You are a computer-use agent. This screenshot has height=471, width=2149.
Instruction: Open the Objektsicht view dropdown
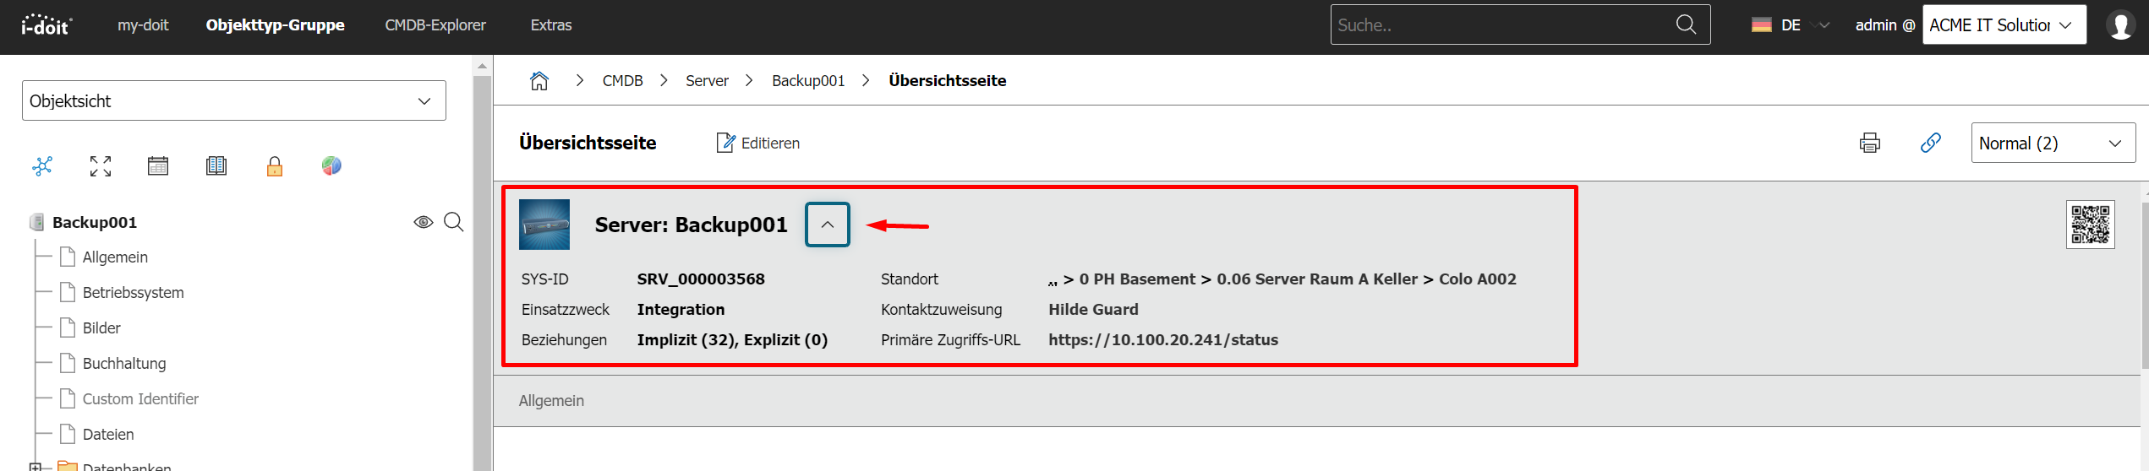234,101
